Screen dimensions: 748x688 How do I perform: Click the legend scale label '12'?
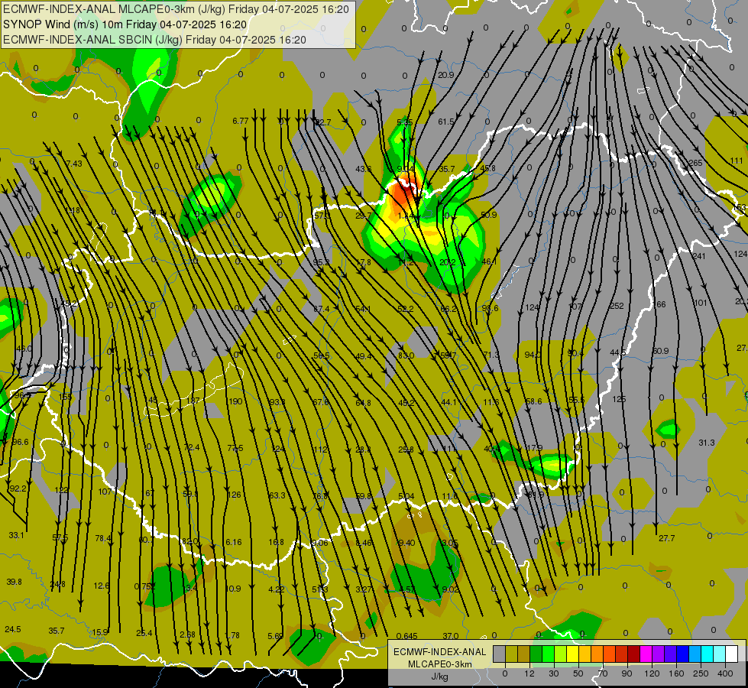pos(529,673)
